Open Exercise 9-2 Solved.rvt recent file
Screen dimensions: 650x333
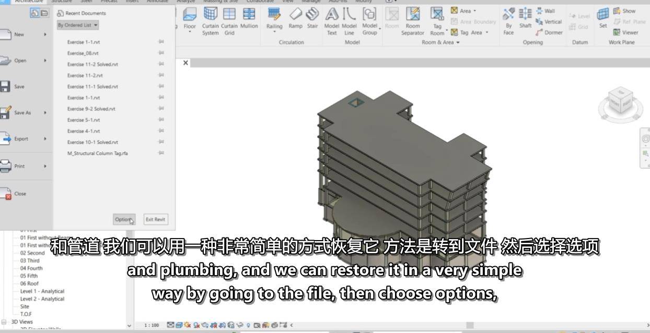pos(91,109)
